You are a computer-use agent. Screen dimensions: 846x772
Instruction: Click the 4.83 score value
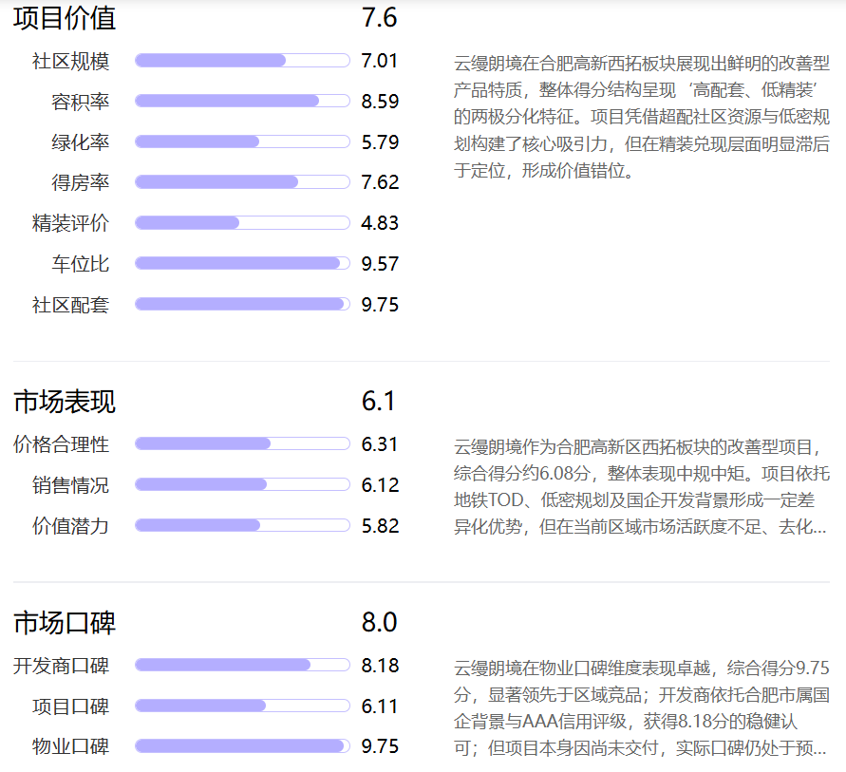click(380, 223)
